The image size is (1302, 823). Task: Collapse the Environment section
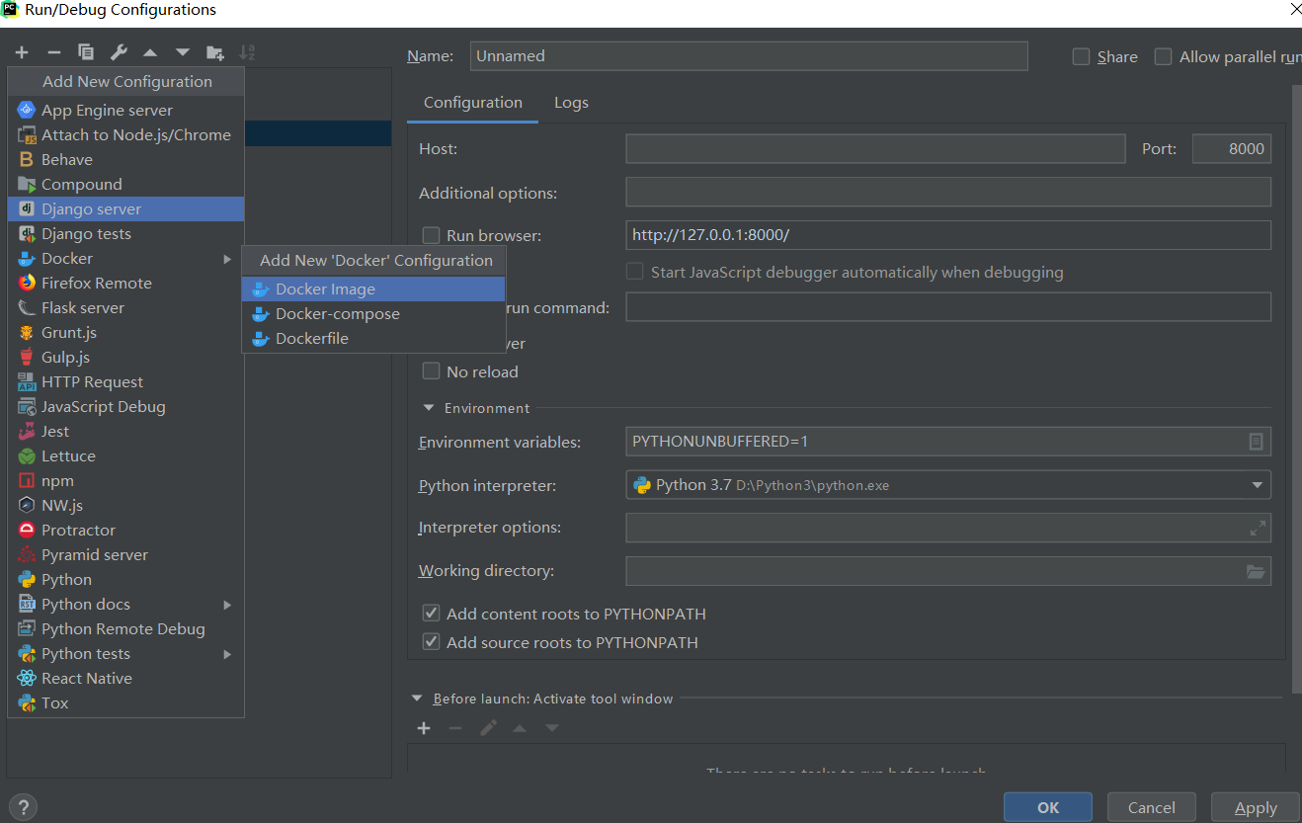click(x=429, y=408)
